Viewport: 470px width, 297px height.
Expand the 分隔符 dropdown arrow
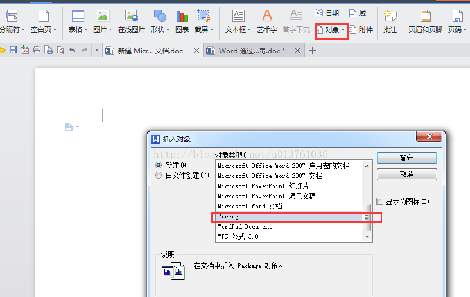pos(23,30)
